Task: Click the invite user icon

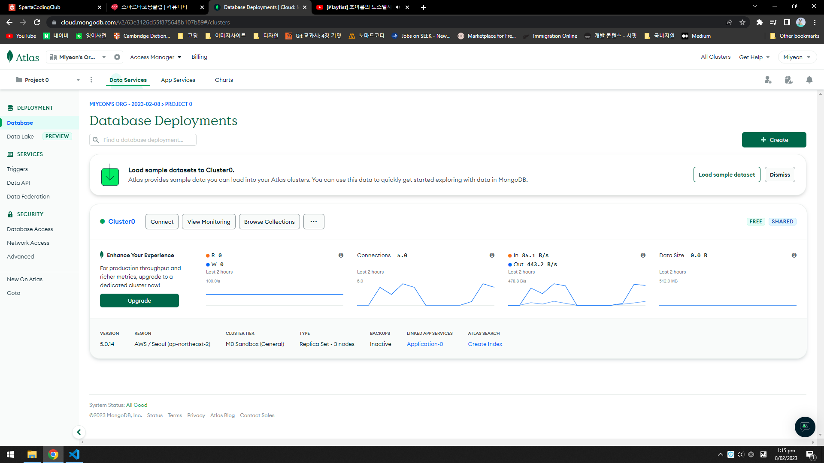Action: [768, 80]
